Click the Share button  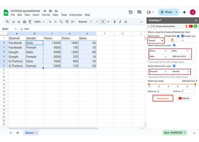tap(166, 12)
